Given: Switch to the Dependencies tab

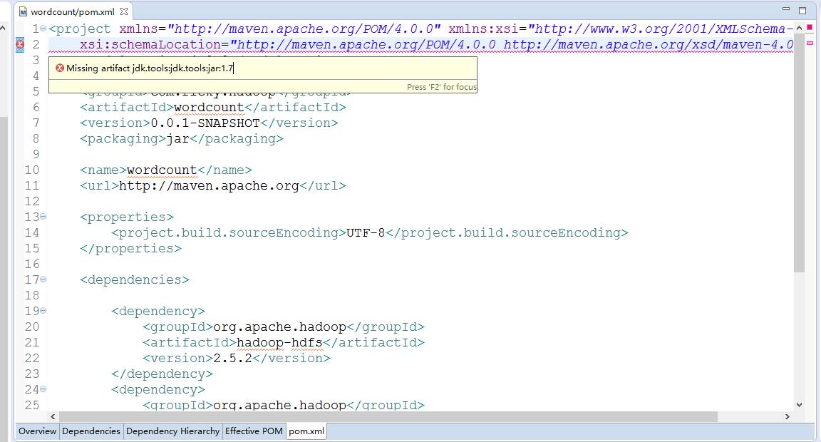Looking at the screenshot, I should (x=91, y=431).
